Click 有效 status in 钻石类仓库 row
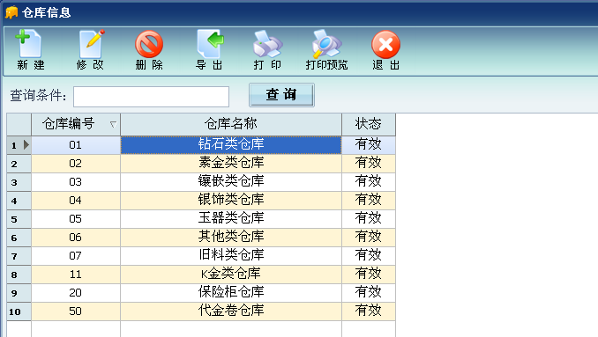Image resolution: width=598 pixels, height=337 pixels. [x=369, y=145]
